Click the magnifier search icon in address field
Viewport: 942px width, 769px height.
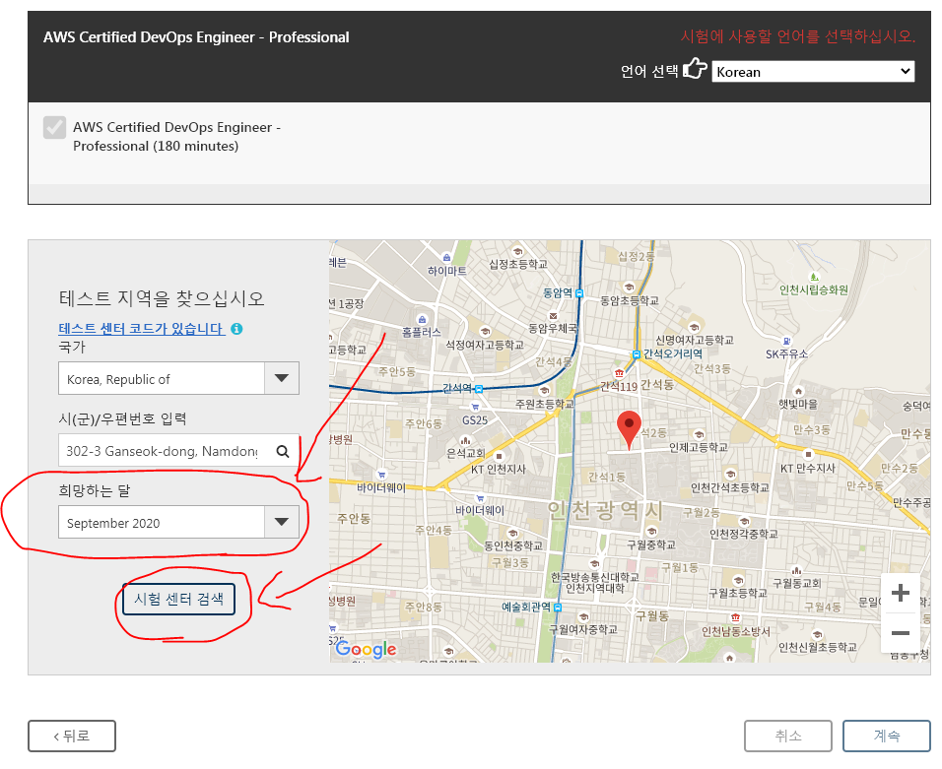(x=283, y=451)
